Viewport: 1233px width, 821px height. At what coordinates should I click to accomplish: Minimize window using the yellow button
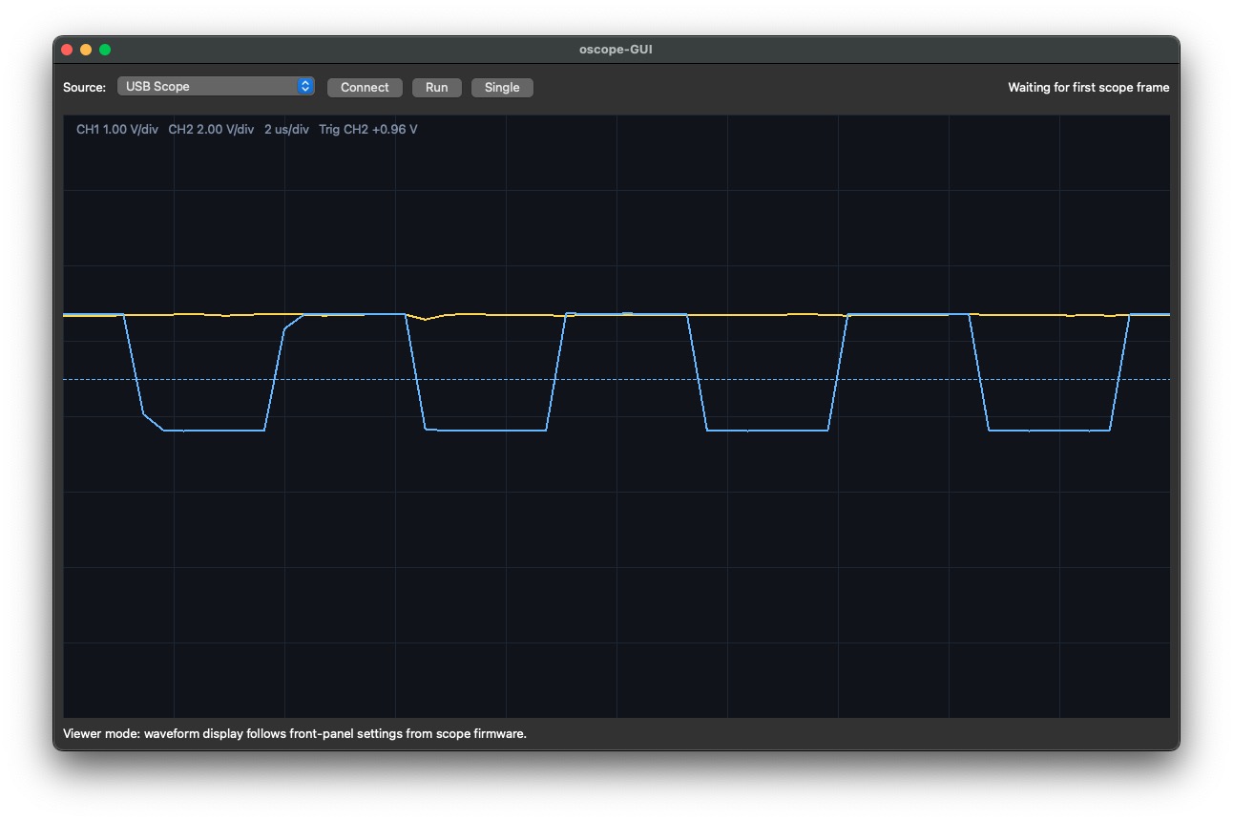86,50
